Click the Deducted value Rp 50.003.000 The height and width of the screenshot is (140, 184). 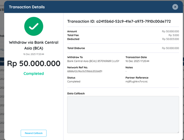[170, 39]
